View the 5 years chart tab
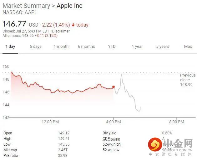The height and width of the screenshot is (160, 197). [x=163, y=47]
